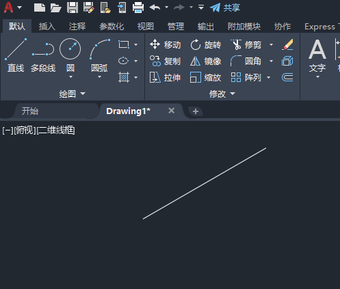Click the 旋转 rotate tool

pyautogui.click(x=205, y=44)
